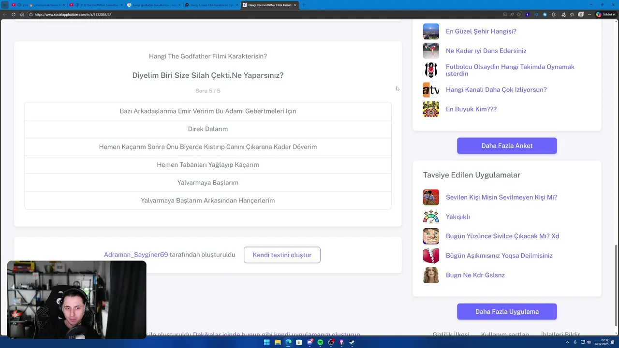619x348 pixels.
Task: Open Microsoft Store from the taskbar
Action: click(299, 342)
